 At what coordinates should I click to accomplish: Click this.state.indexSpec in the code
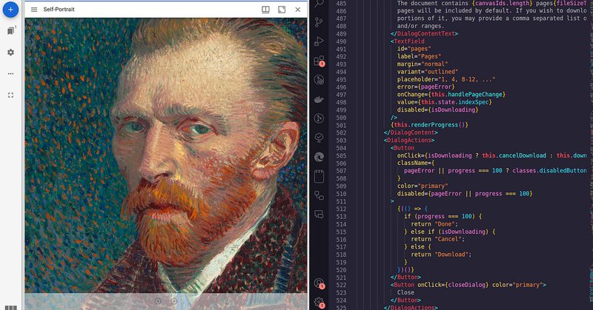pyautogui.click(x=457, y=102)
